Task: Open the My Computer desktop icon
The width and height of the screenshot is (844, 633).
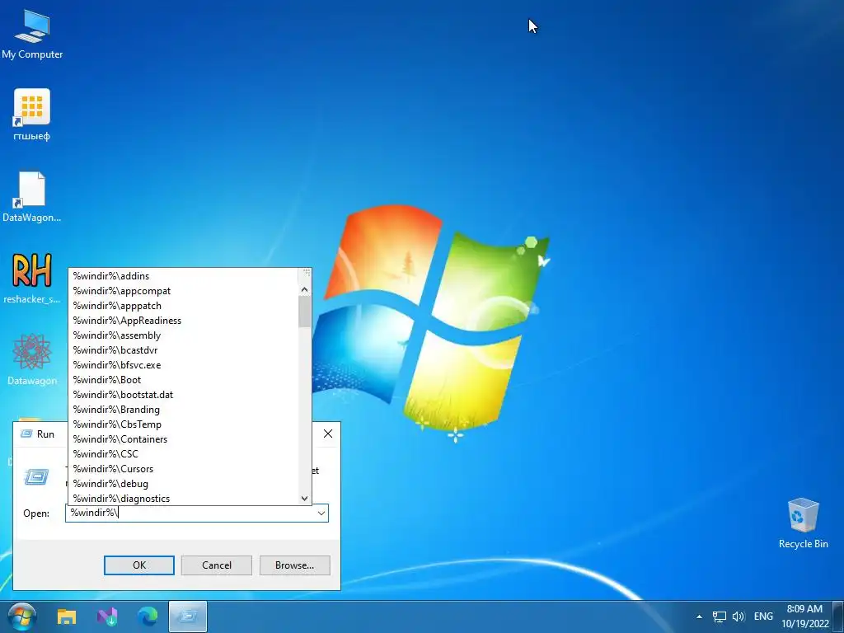Action: [32, 33]
